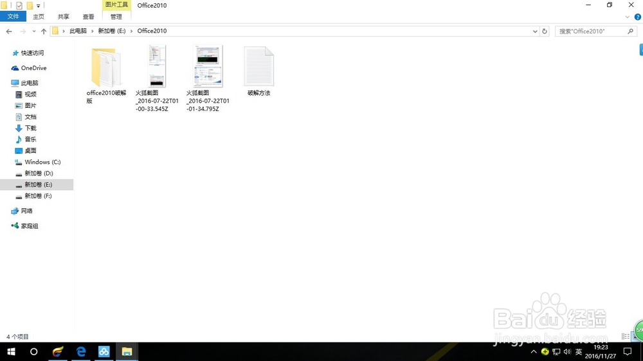The width and height of the screenshot is (643, 361).
Task: Click the volume speaker tray icon
Action: pyautogui.click(x=567, y=351)
